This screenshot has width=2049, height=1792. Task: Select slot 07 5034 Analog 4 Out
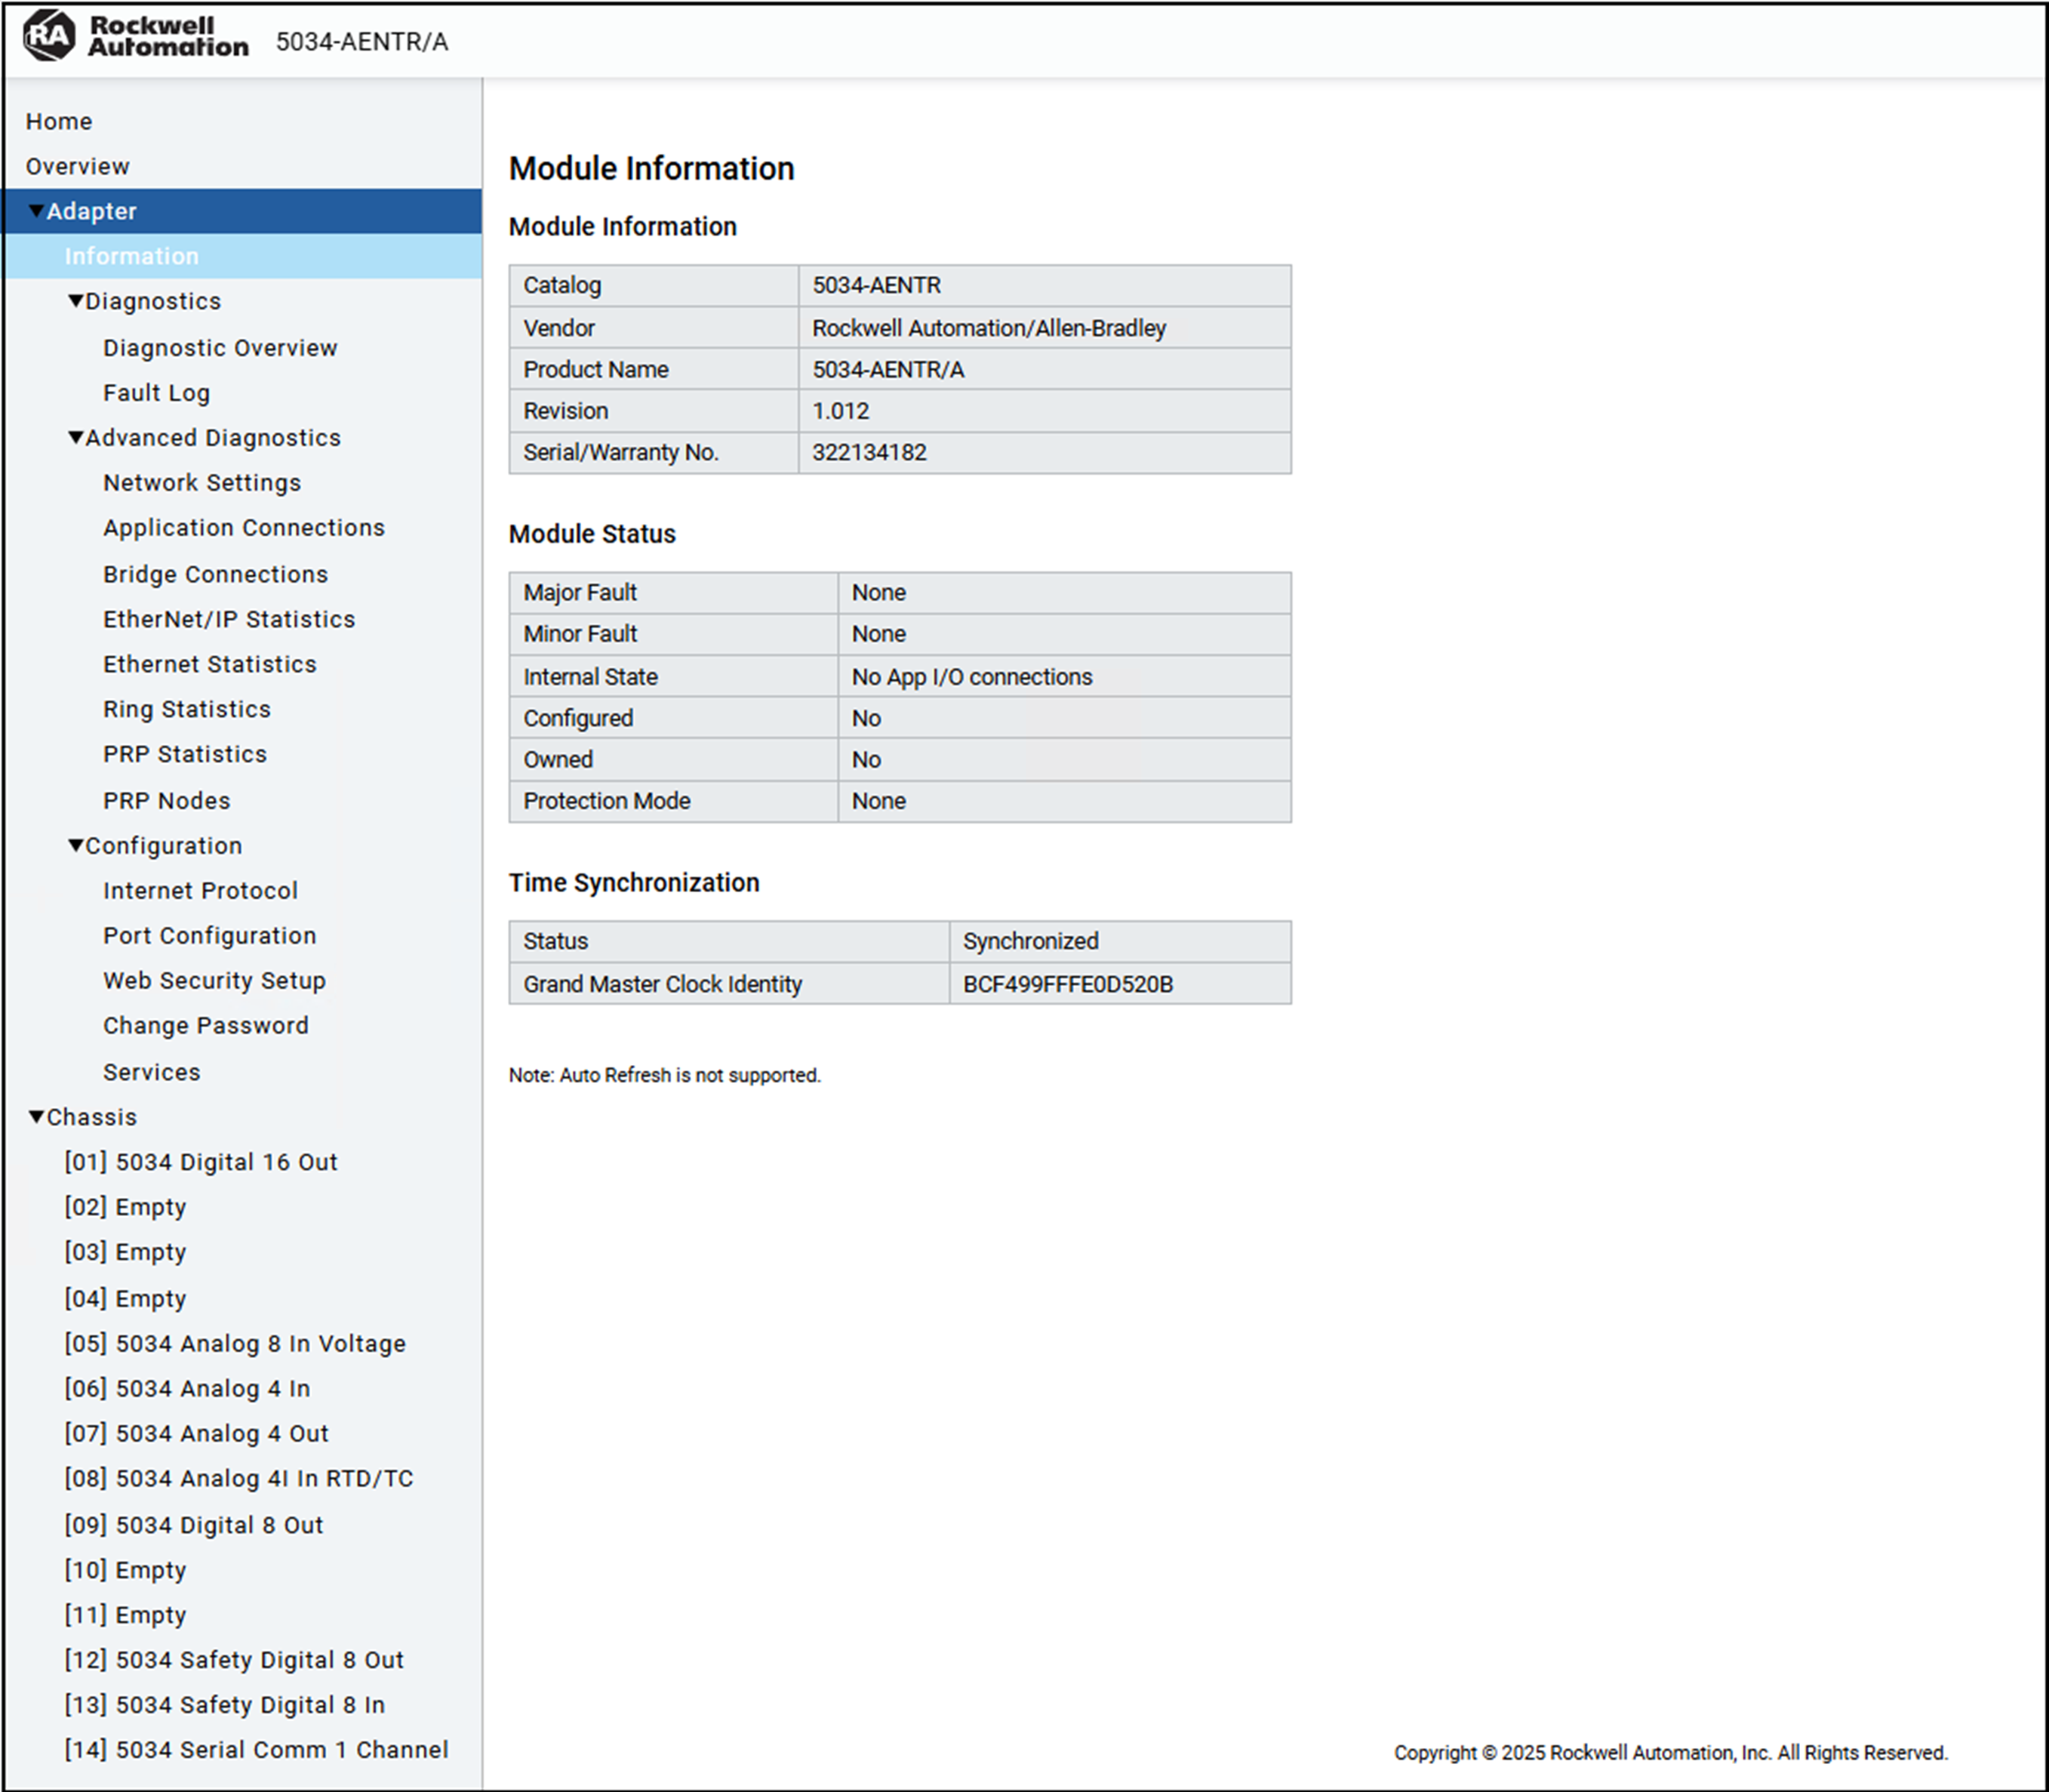196,1433
